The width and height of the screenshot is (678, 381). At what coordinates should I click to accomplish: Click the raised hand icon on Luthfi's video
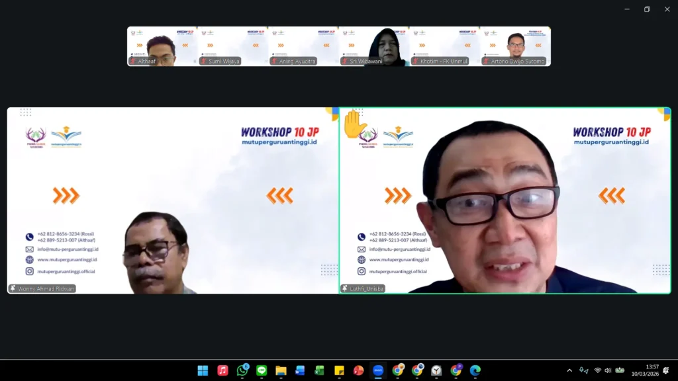pyautogui.click(x=355, y=124)
